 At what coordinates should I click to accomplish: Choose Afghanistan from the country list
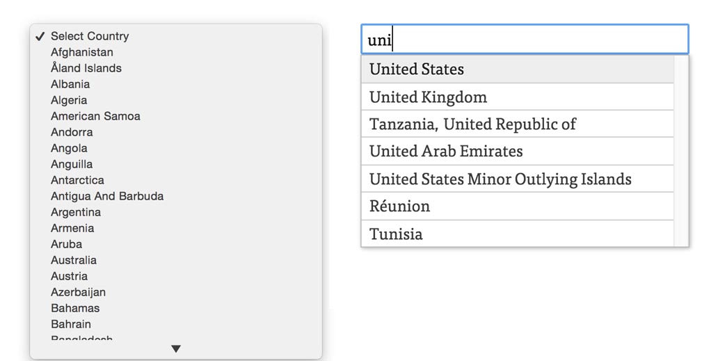(81, 52)
